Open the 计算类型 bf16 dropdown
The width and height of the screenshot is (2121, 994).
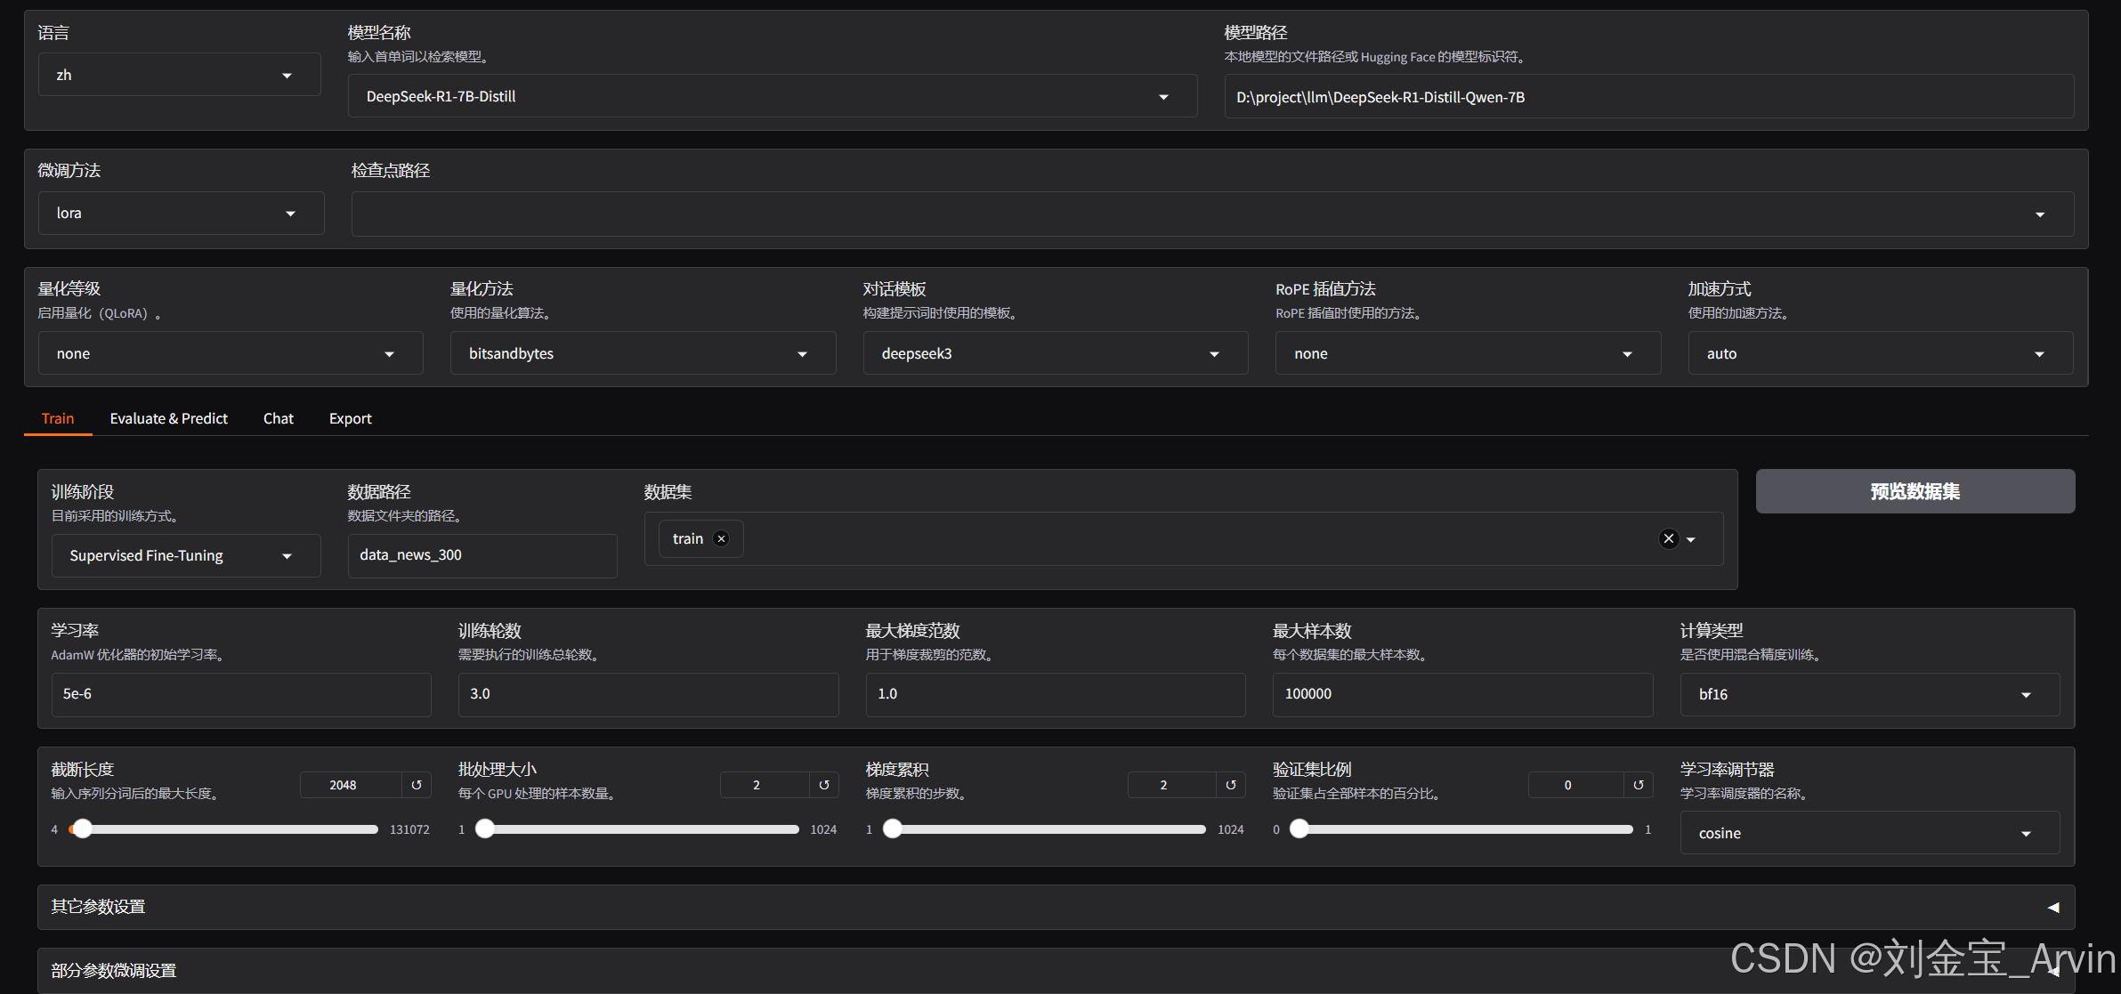coord(1869,694)
